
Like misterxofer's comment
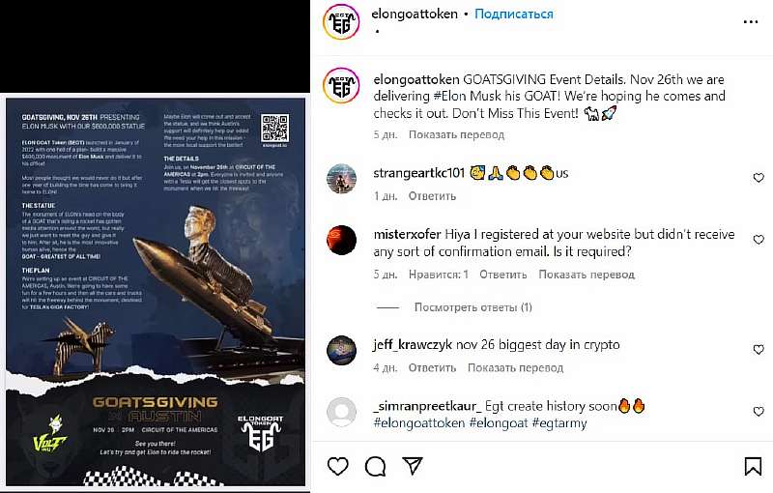(759, 240)
